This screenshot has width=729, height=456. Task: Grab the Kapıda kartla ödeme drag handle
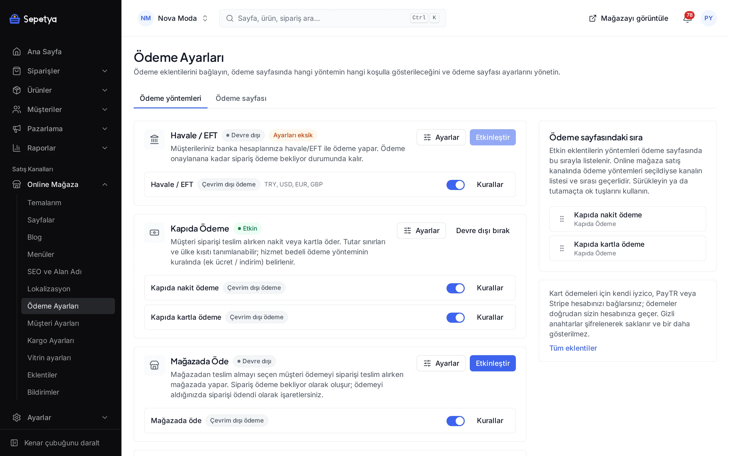point(562,248)
